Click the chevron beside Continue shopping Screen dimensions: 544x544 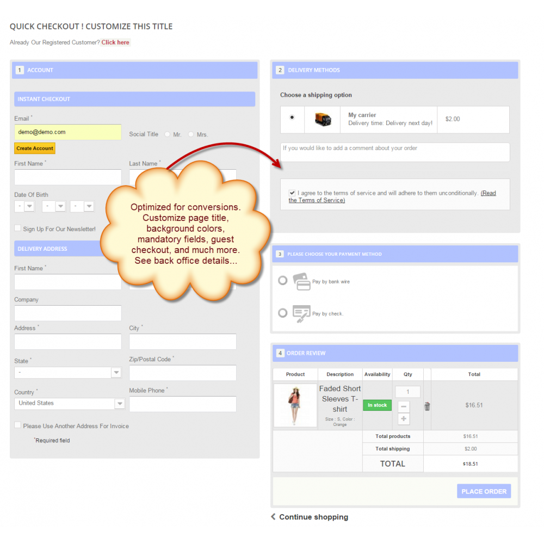(x=273, y=517)
